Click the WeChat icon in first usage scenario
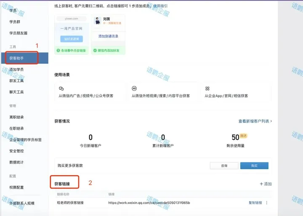303x216 pixels. tap(61, 88)
